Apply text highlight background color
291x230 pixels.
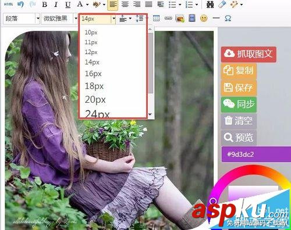click(x=97, y=4)
